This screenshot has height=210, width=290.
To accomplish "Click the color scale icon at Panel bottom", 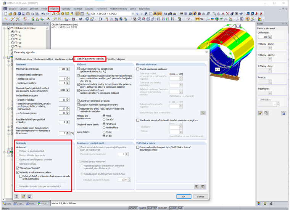I will pos(259,204).
